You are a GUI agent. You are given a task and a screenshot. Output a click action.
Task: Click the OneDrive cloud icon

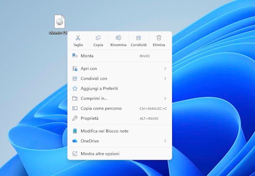pyautogui.click(x=75, y=141)
